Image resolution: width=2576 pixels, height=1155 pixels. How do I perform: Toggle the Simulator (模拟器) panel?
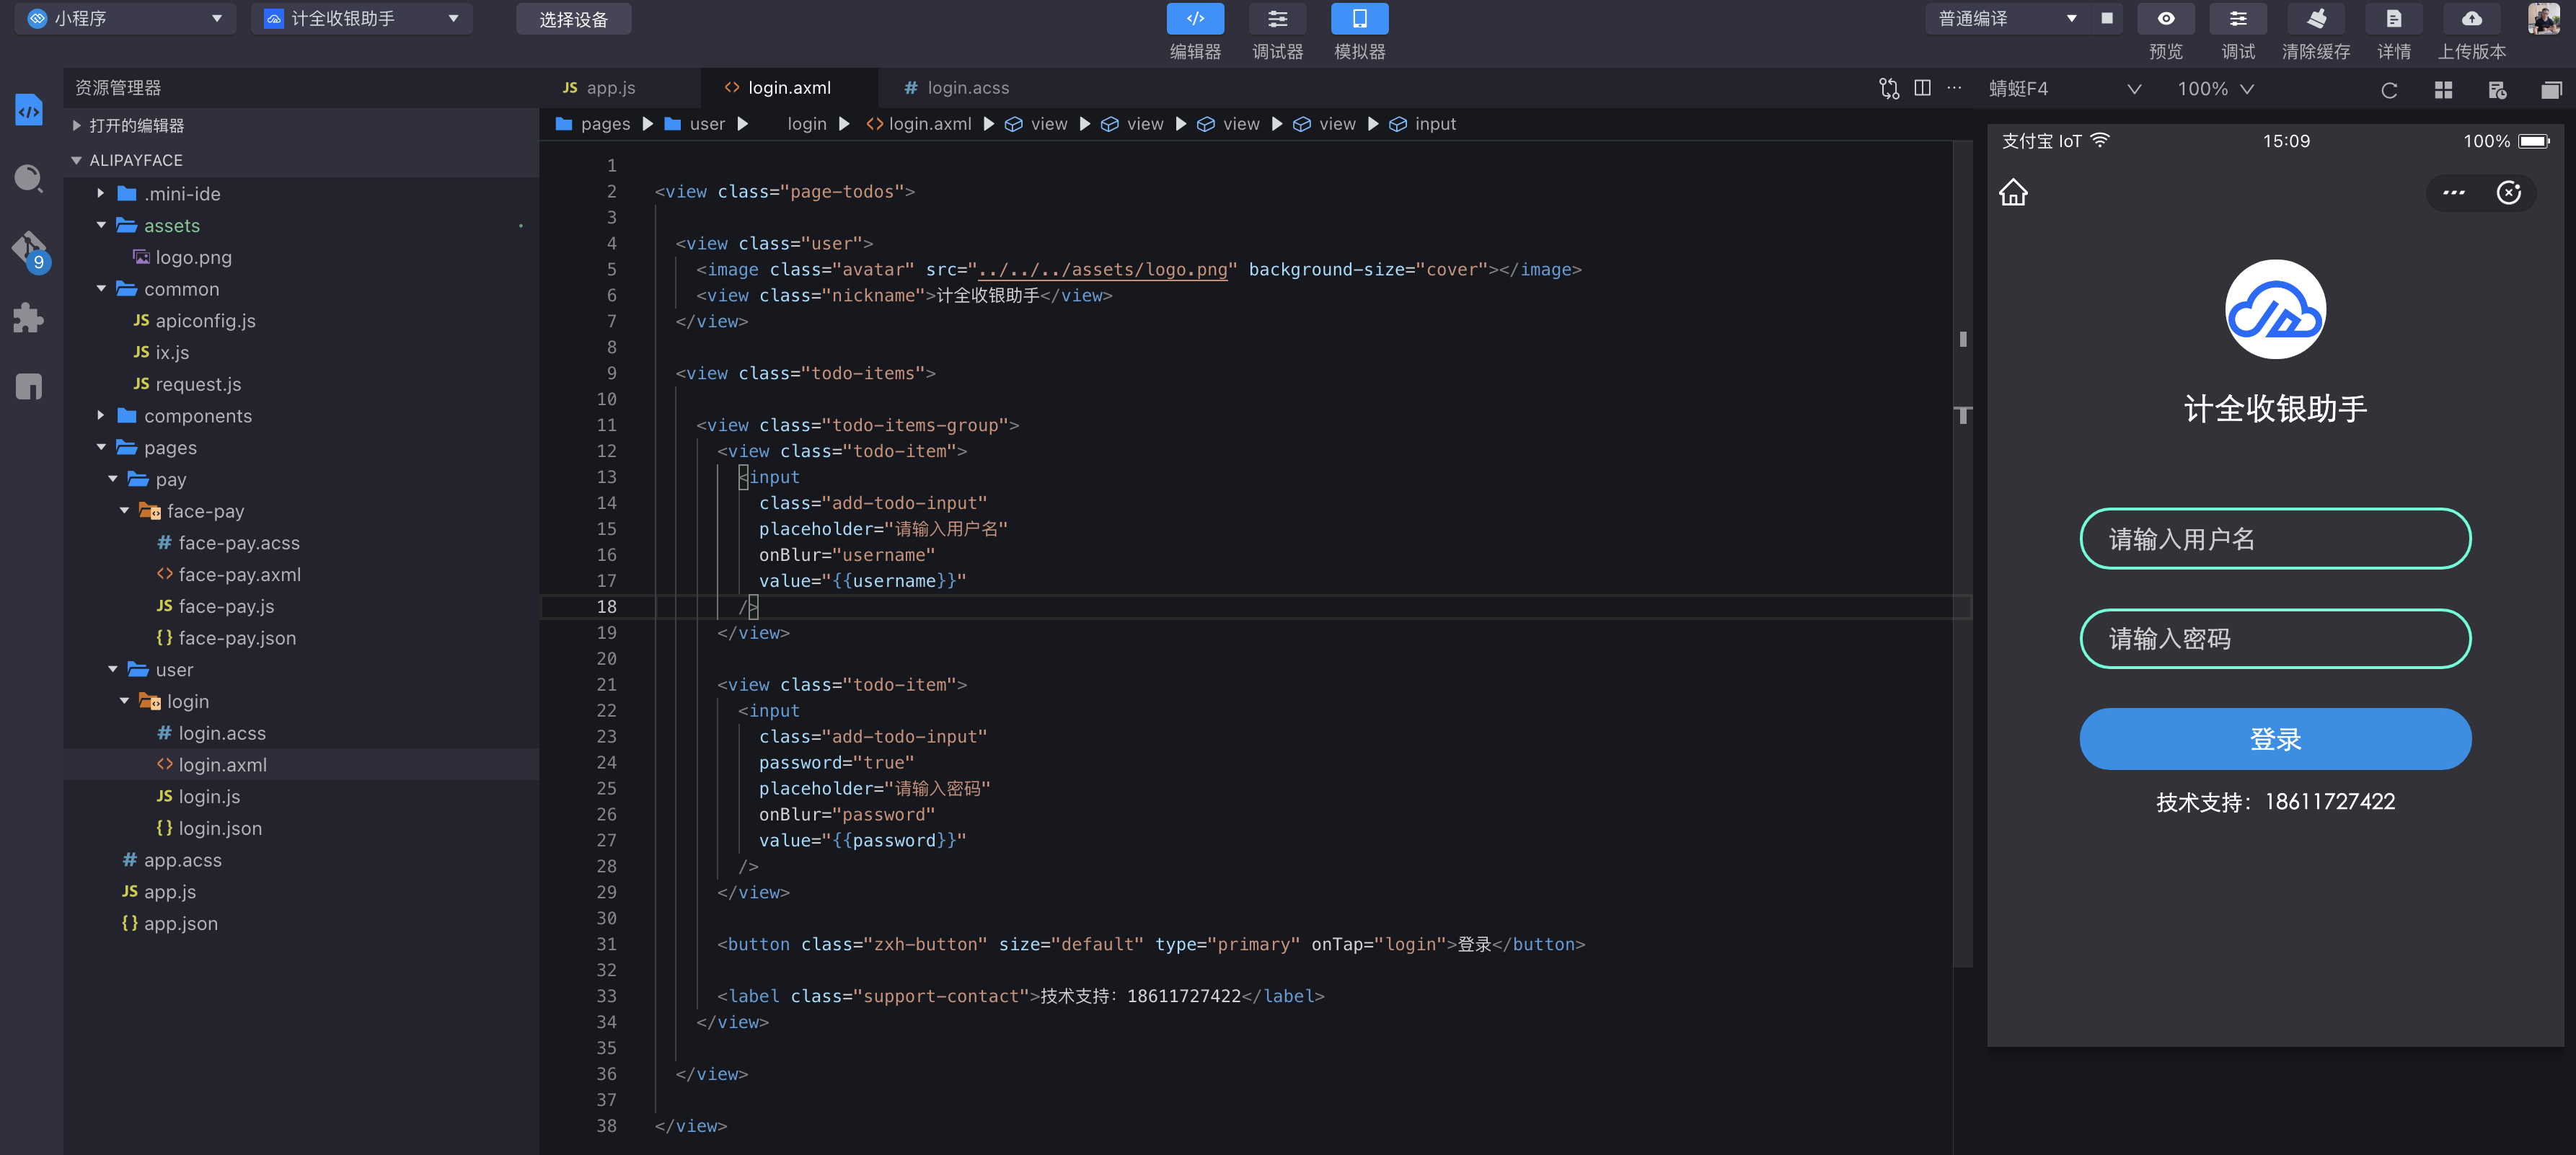coord(1360,19)
